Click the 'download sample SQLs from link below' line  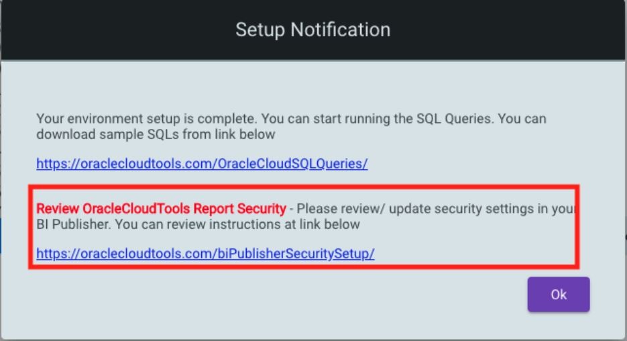click(x=156, y=134)
